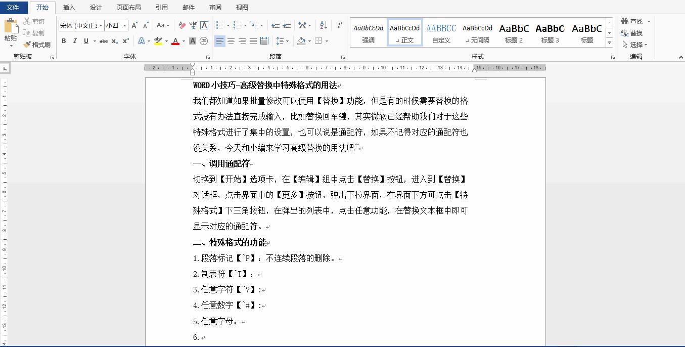Click the strikethrough icon
Image resolution: width=685 pixels, height=347 pixels.
103,41
